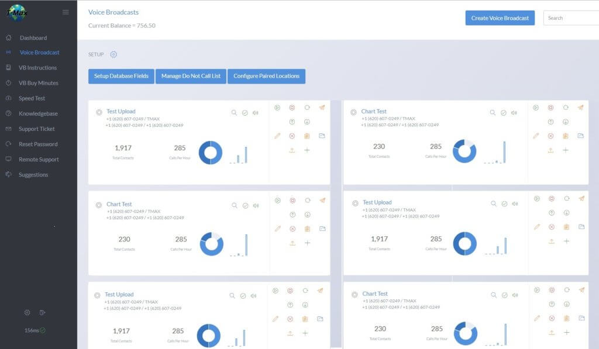Open VB Instructions in the sidebar
This screenshot has width=599, height=349.
pyautogui.click(x=38, y=68)
